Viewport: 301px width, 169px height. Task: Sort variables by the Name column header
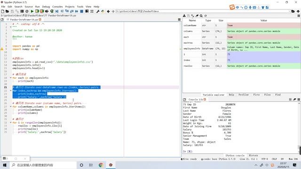pyautogui.click(x=192, y=20)
